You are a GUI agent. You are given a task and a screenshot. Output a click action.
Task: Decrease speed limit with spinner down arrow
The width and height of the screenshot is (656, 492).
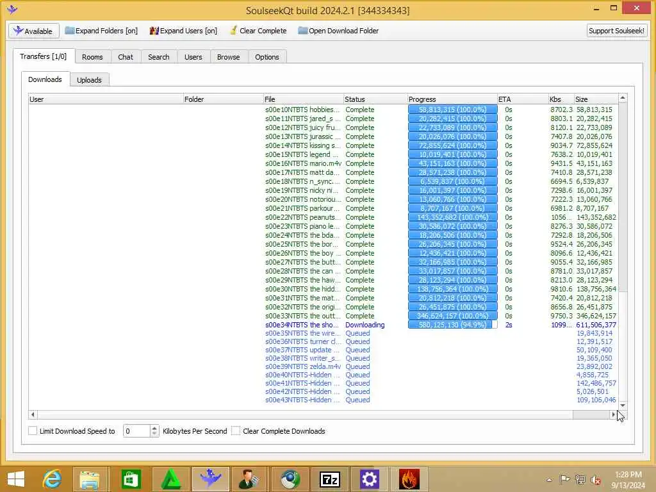click(154, 434)
